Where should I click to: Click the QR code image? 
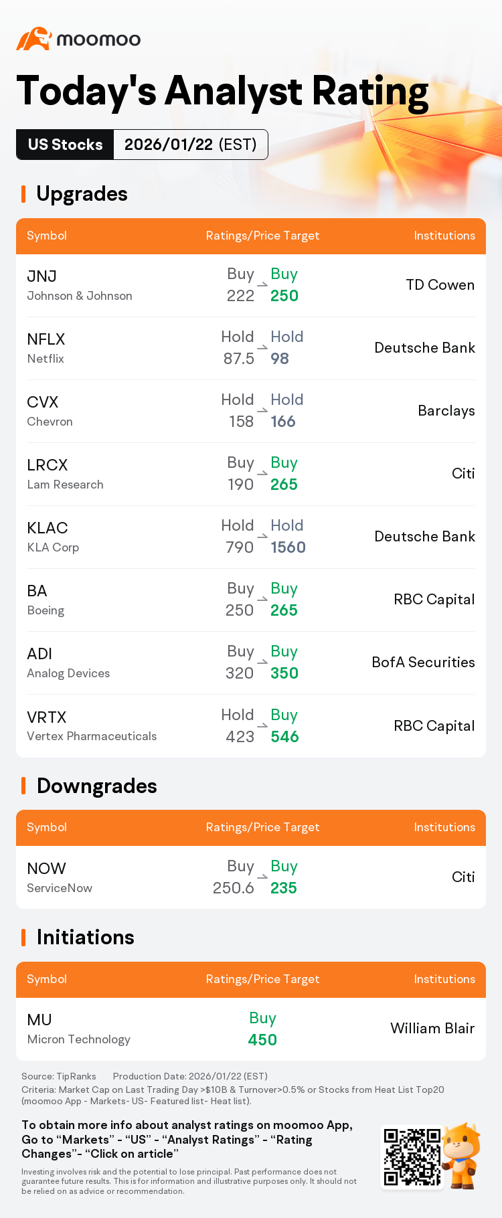[x=412, y=1157]
